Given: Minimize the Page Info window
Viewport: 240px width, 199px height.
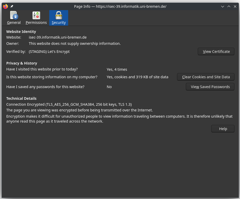Looking at the screenshot, I should (223, 6).
